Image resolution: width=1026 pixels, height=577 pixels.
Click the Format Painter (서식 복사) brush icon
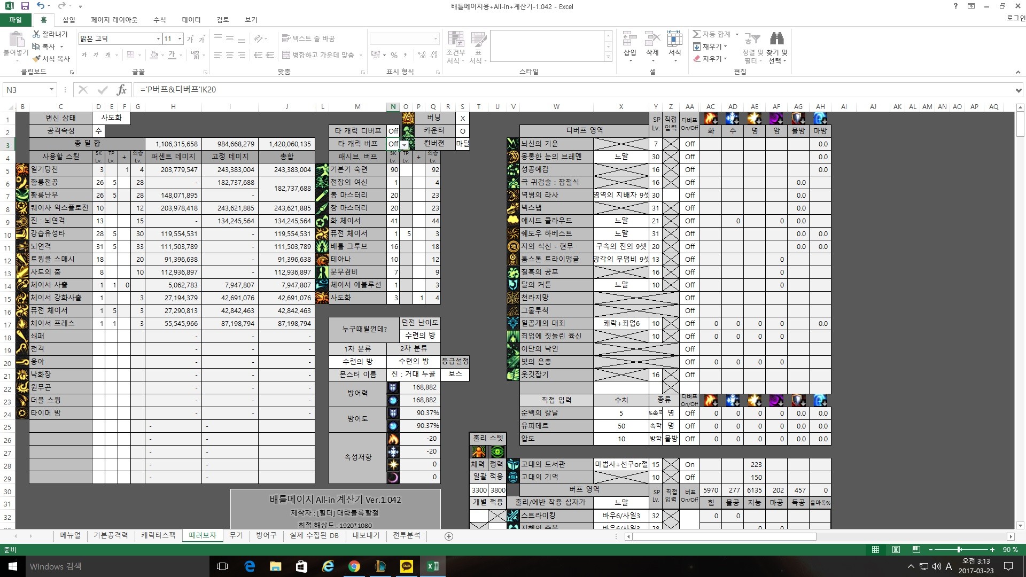(x=36, y=59)
